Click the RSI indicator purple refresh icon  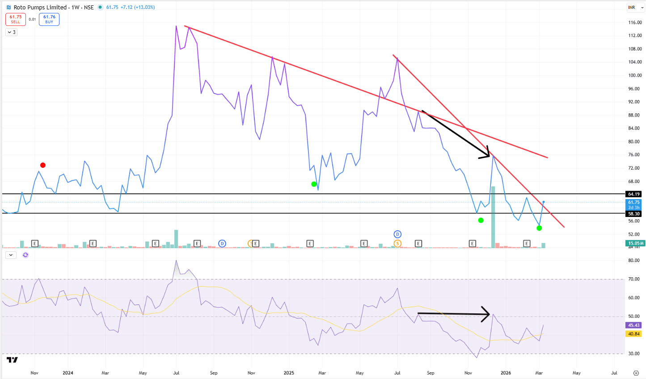(x=25, y=255)
